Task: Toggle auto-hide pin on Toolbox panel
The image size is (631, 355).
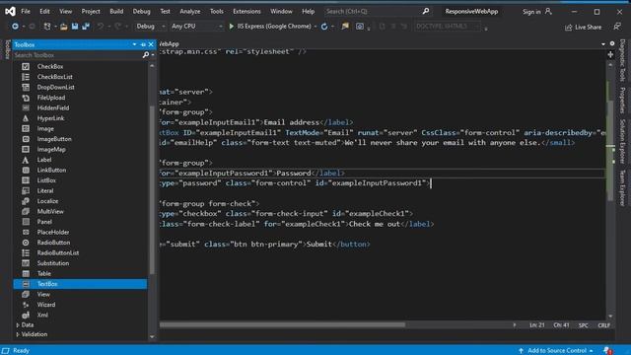Action: [x=143, y=44]
